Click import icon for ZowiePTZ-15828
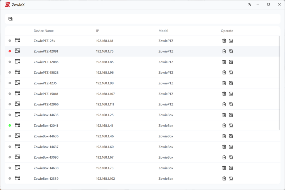 231,72
